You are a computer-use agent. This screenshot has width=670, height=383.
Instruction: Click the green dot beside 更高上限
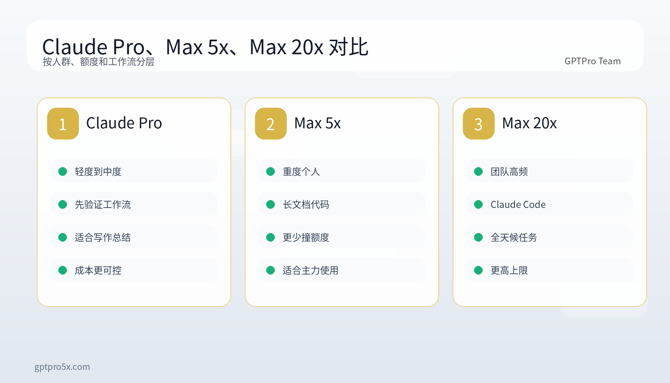pyautogui.click(x=479, y=270)
